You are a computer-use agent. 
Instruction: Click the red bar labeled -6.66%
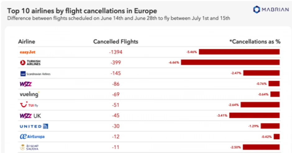pyautogui.click(x=230, y=63)
